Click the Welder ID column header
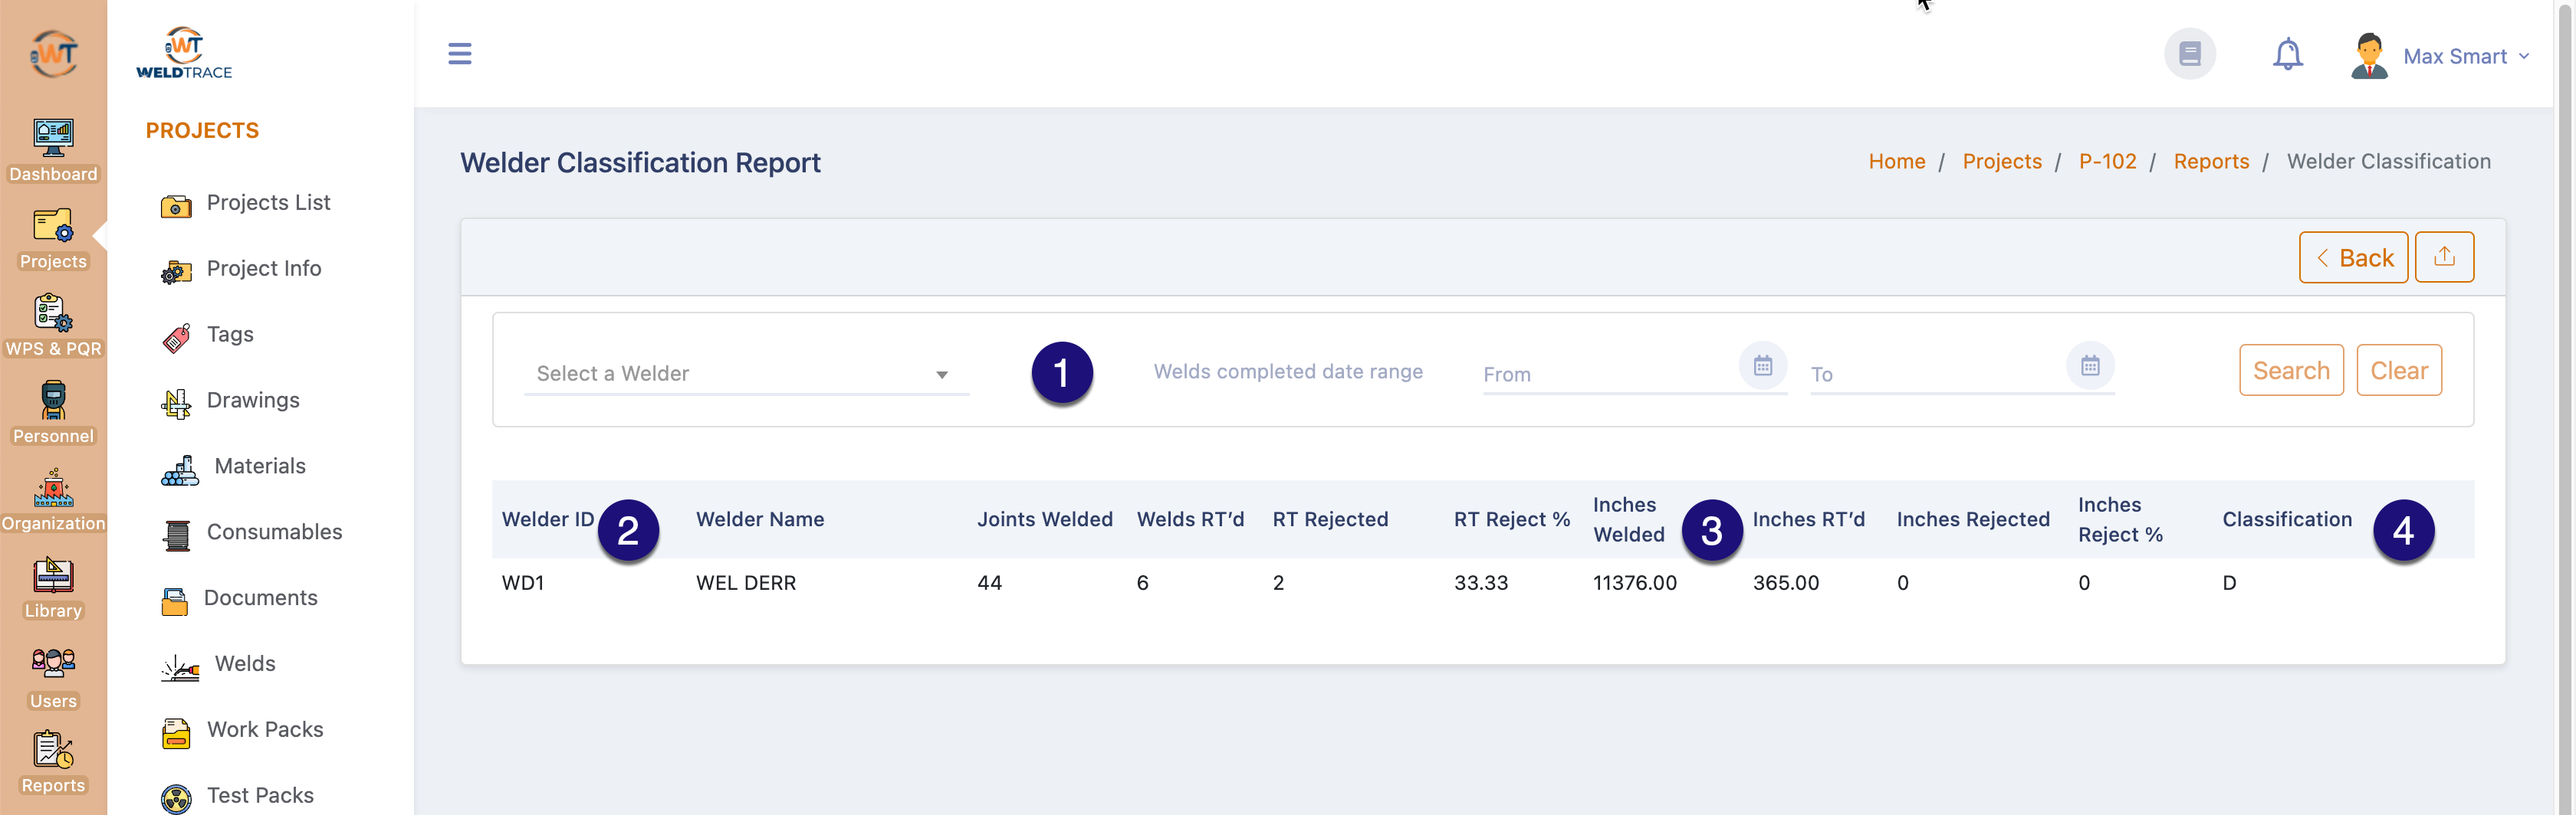 pos(548,519)
